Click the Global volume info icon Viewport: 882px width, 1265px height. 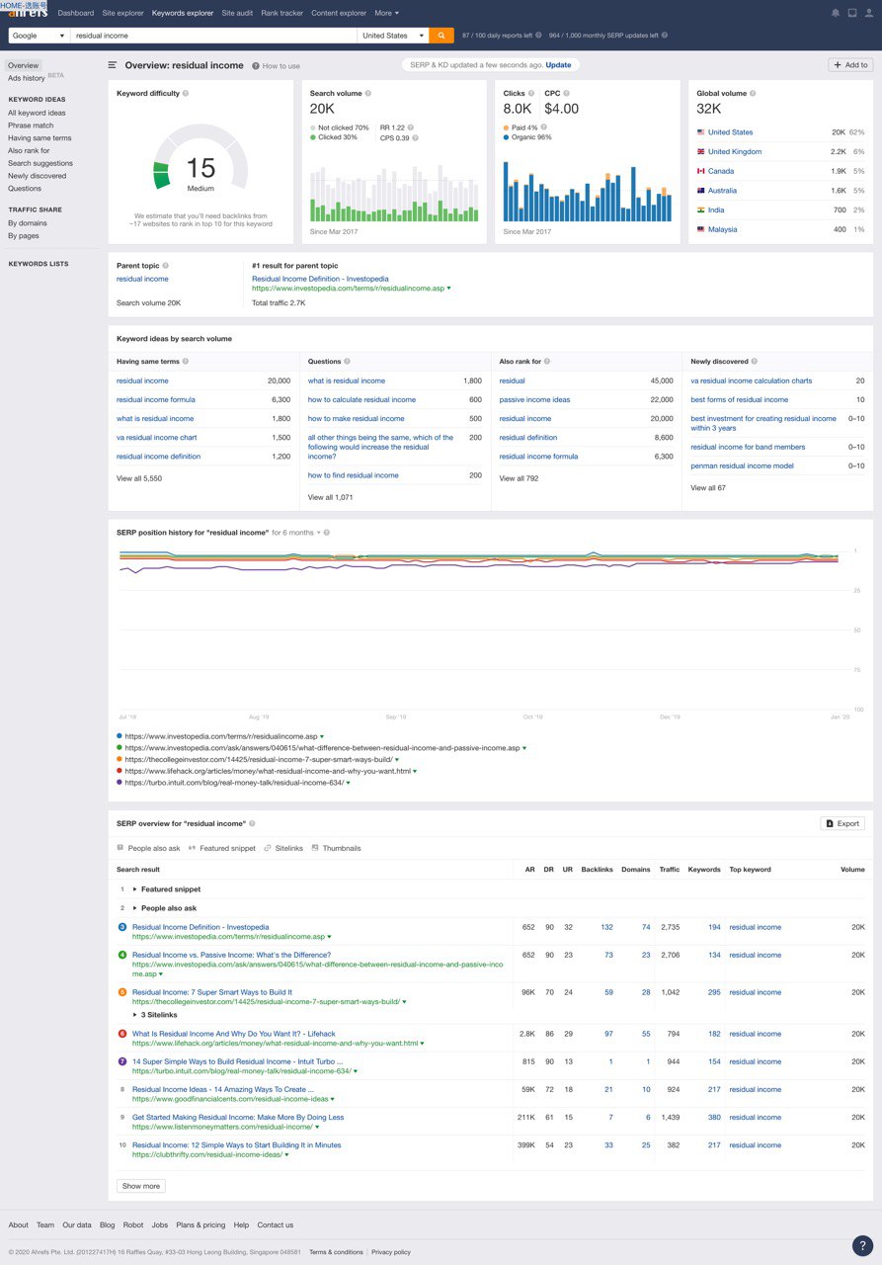754,94
